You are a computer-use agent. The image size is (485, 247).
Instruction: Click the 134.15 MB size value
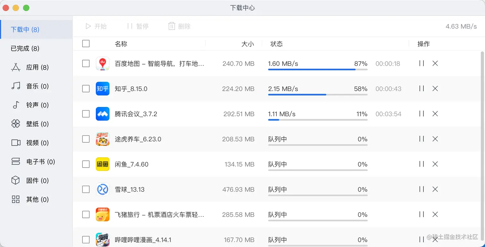(x=239, y=164)
